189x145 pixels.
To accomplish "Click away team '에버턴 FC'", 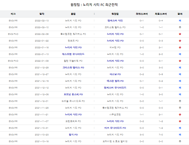I will click(x=115, y=47).
